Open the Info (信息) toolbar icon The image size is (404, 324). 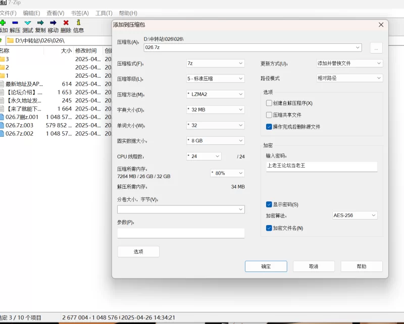click(79, 22)
